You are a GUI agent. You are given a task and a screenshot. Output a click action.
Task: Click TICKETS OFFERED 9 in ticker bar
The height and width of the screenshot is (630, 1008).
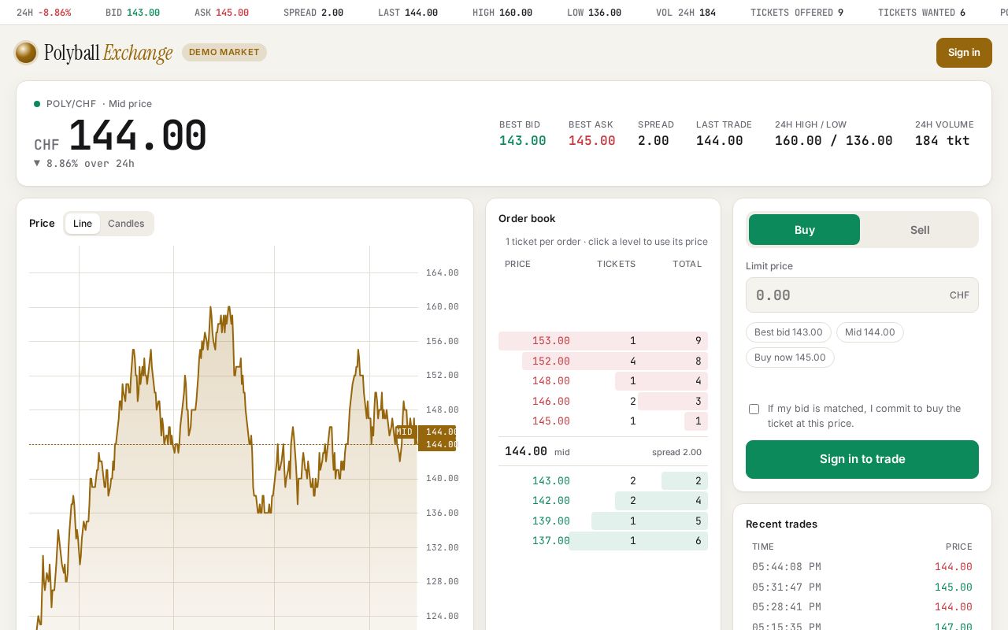coord(797,13)
